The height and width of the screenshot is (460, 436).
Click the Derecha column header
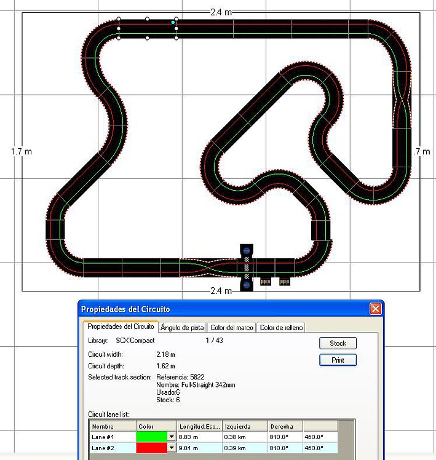tap(285, 426)
